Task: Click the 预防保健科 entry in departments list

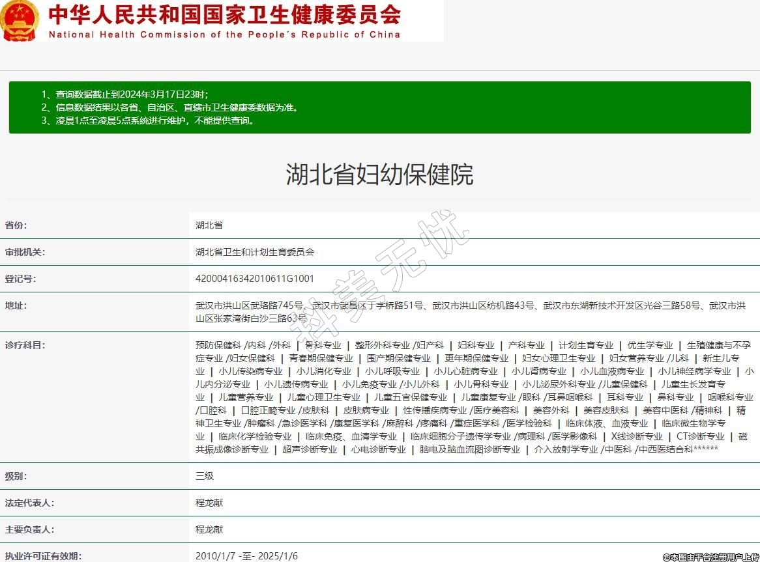Action: 218,345
